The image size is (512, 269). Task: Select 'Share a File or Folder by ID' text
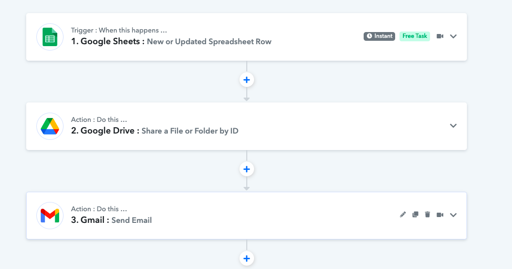point(190,131)
